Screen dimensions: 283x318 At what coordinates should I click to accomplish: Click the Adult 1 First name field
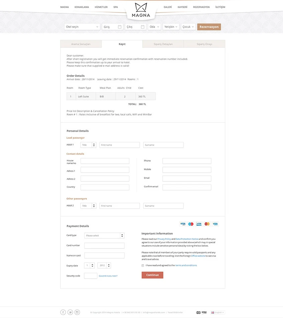point(120,145)
